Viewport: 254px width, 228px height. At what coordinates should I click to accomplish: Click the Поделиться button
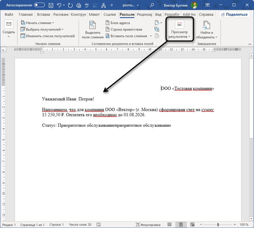pyautogui.click(x=234, y=15)
